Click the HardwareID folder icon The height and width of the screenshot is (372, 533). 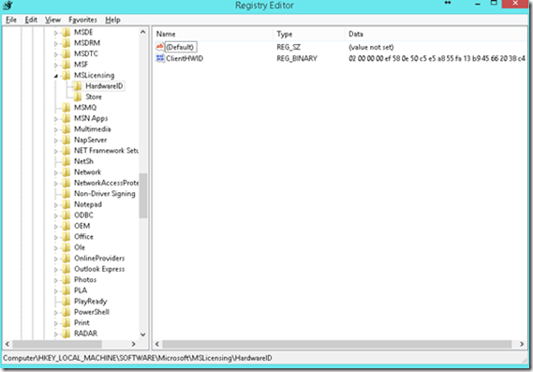tap(78, 86)
